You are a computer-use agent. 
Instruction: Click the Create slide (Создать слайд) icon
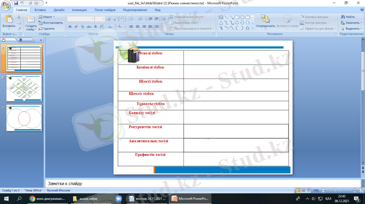point(31,20)
